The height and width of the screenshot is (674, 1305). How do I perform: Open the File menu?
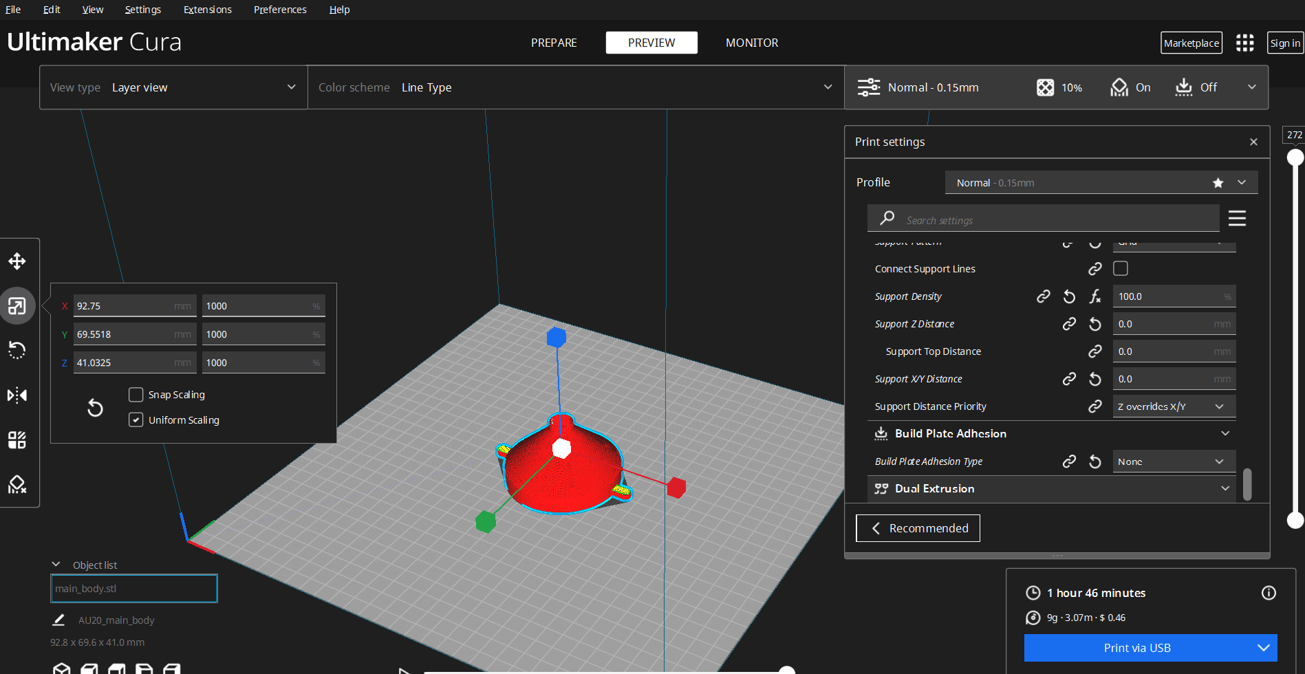(x=13, y=10)
